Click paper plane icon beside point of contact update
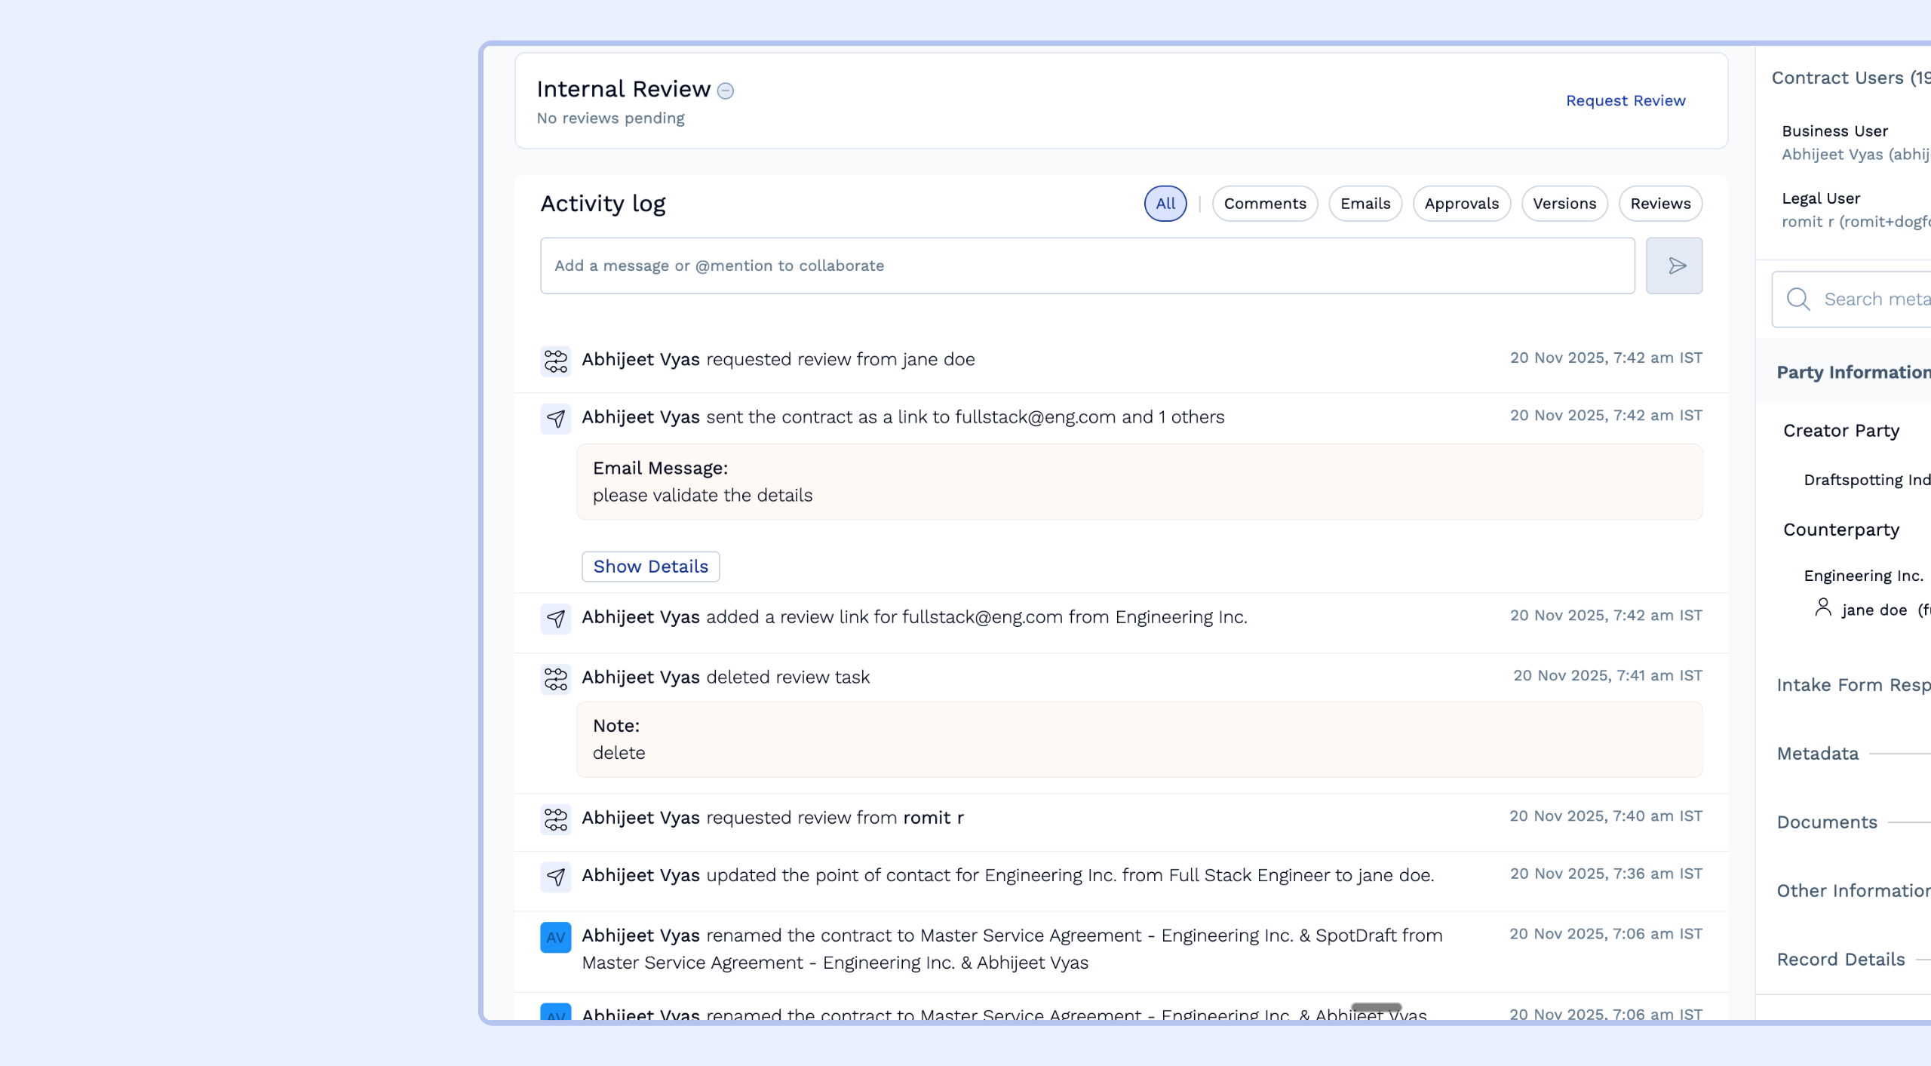 [555, 877]
